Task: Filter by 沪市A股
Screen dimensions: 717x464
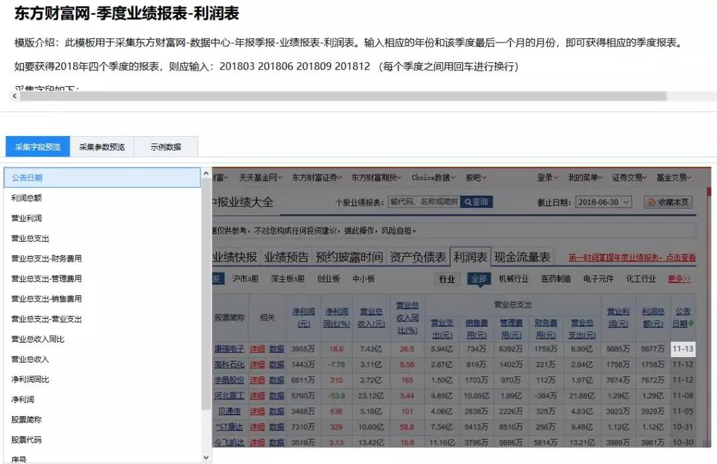Action: (246, 279)
